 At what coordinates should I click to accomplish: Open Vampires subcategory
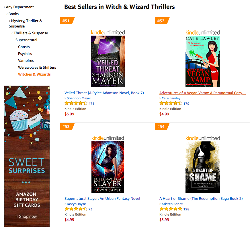click(x=26, y=60)
